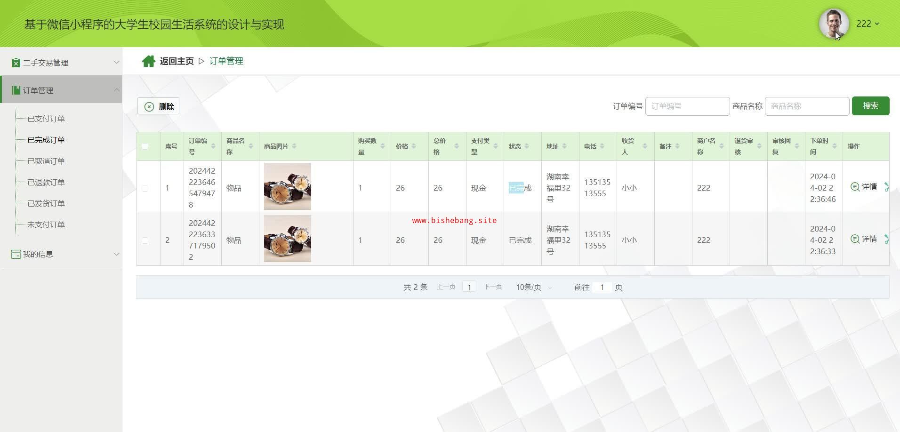900x432 pixels.
Task: Sort by 商户名称 column arrows
Action: (722, 146)
